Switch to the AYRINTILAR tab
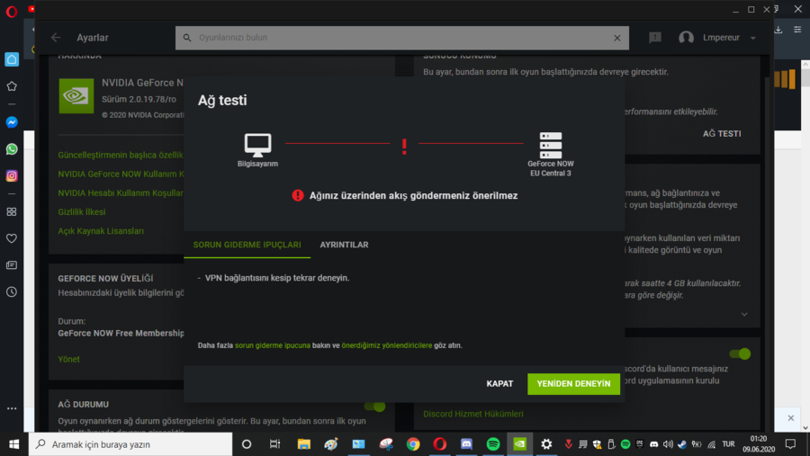 344,245
